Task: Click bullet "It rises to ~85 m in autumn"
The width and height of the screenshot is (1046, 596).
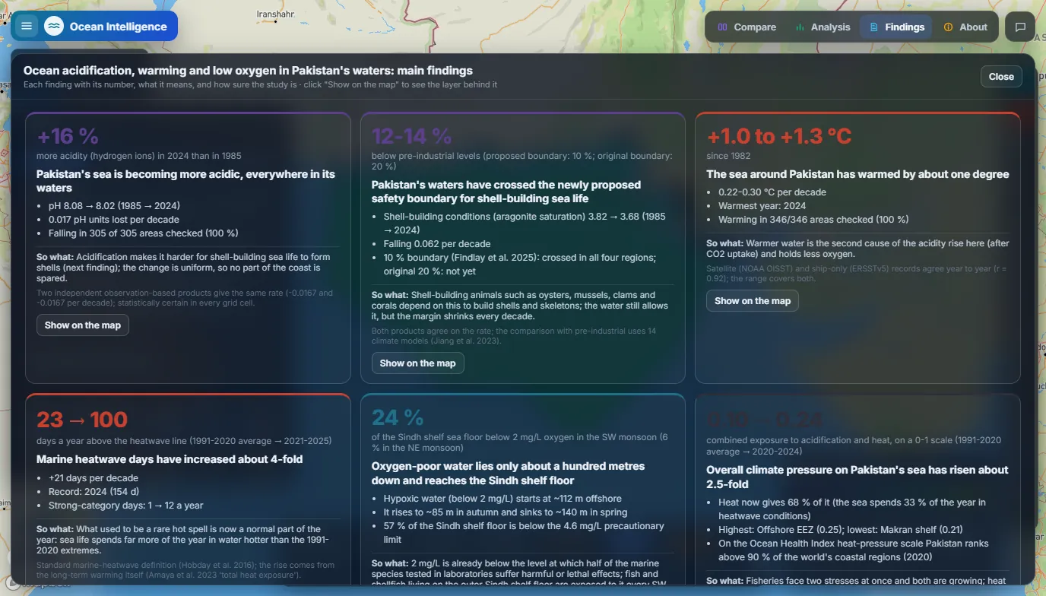Action: click(x=505, y=512)
